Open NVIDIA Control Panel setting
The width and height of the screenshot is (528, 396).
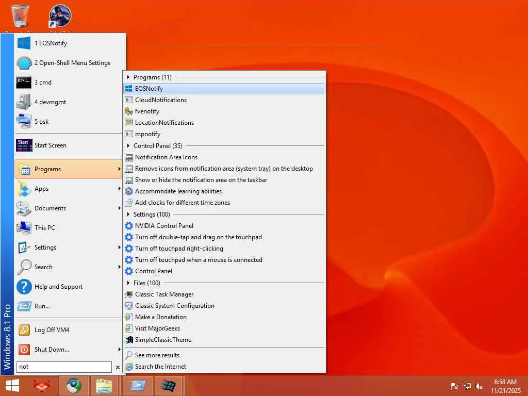click(x=225, y=226)
